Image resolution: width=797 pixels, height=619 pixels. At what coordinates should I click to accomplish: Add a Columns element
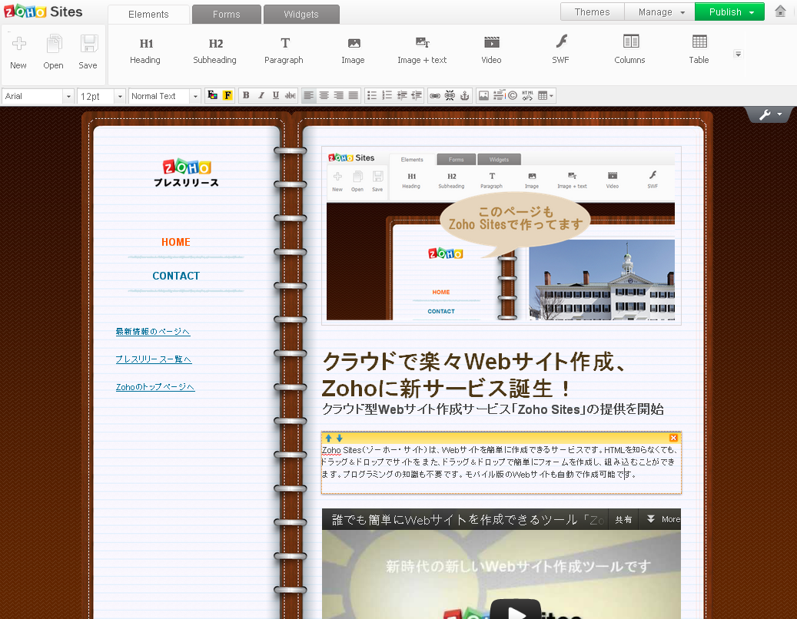pos(629,50)
